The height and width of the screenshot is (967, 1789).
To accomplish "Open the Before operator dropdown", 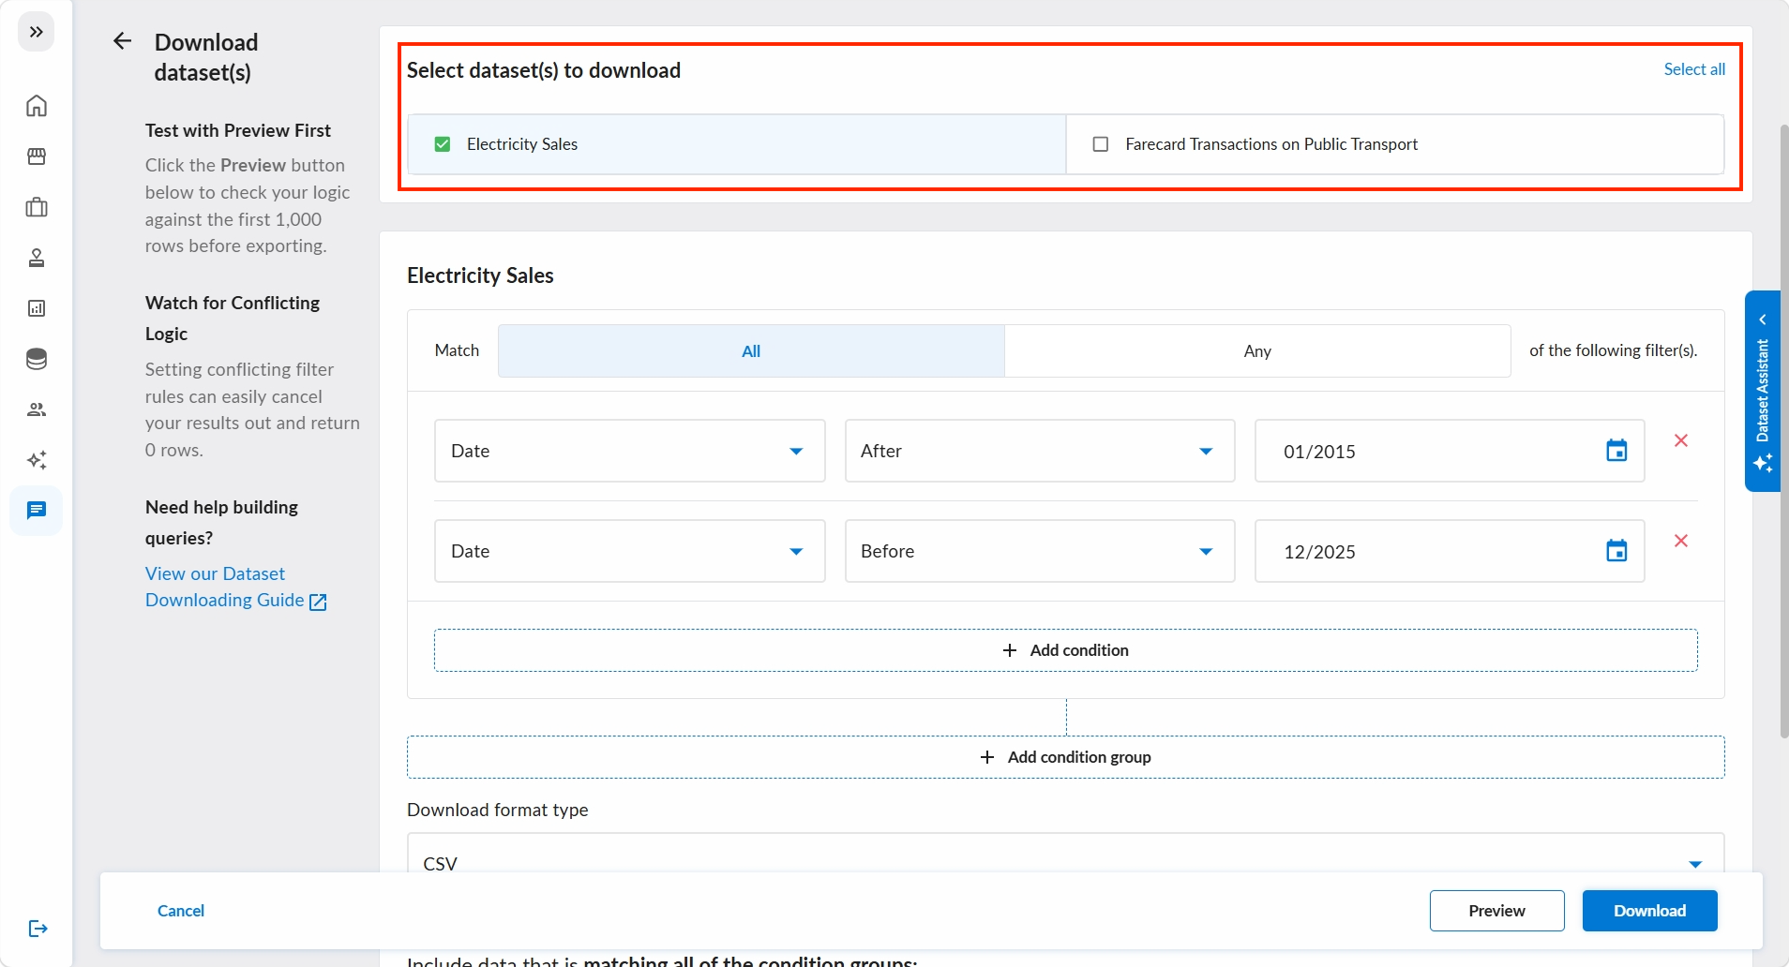I will [1039, 551].
